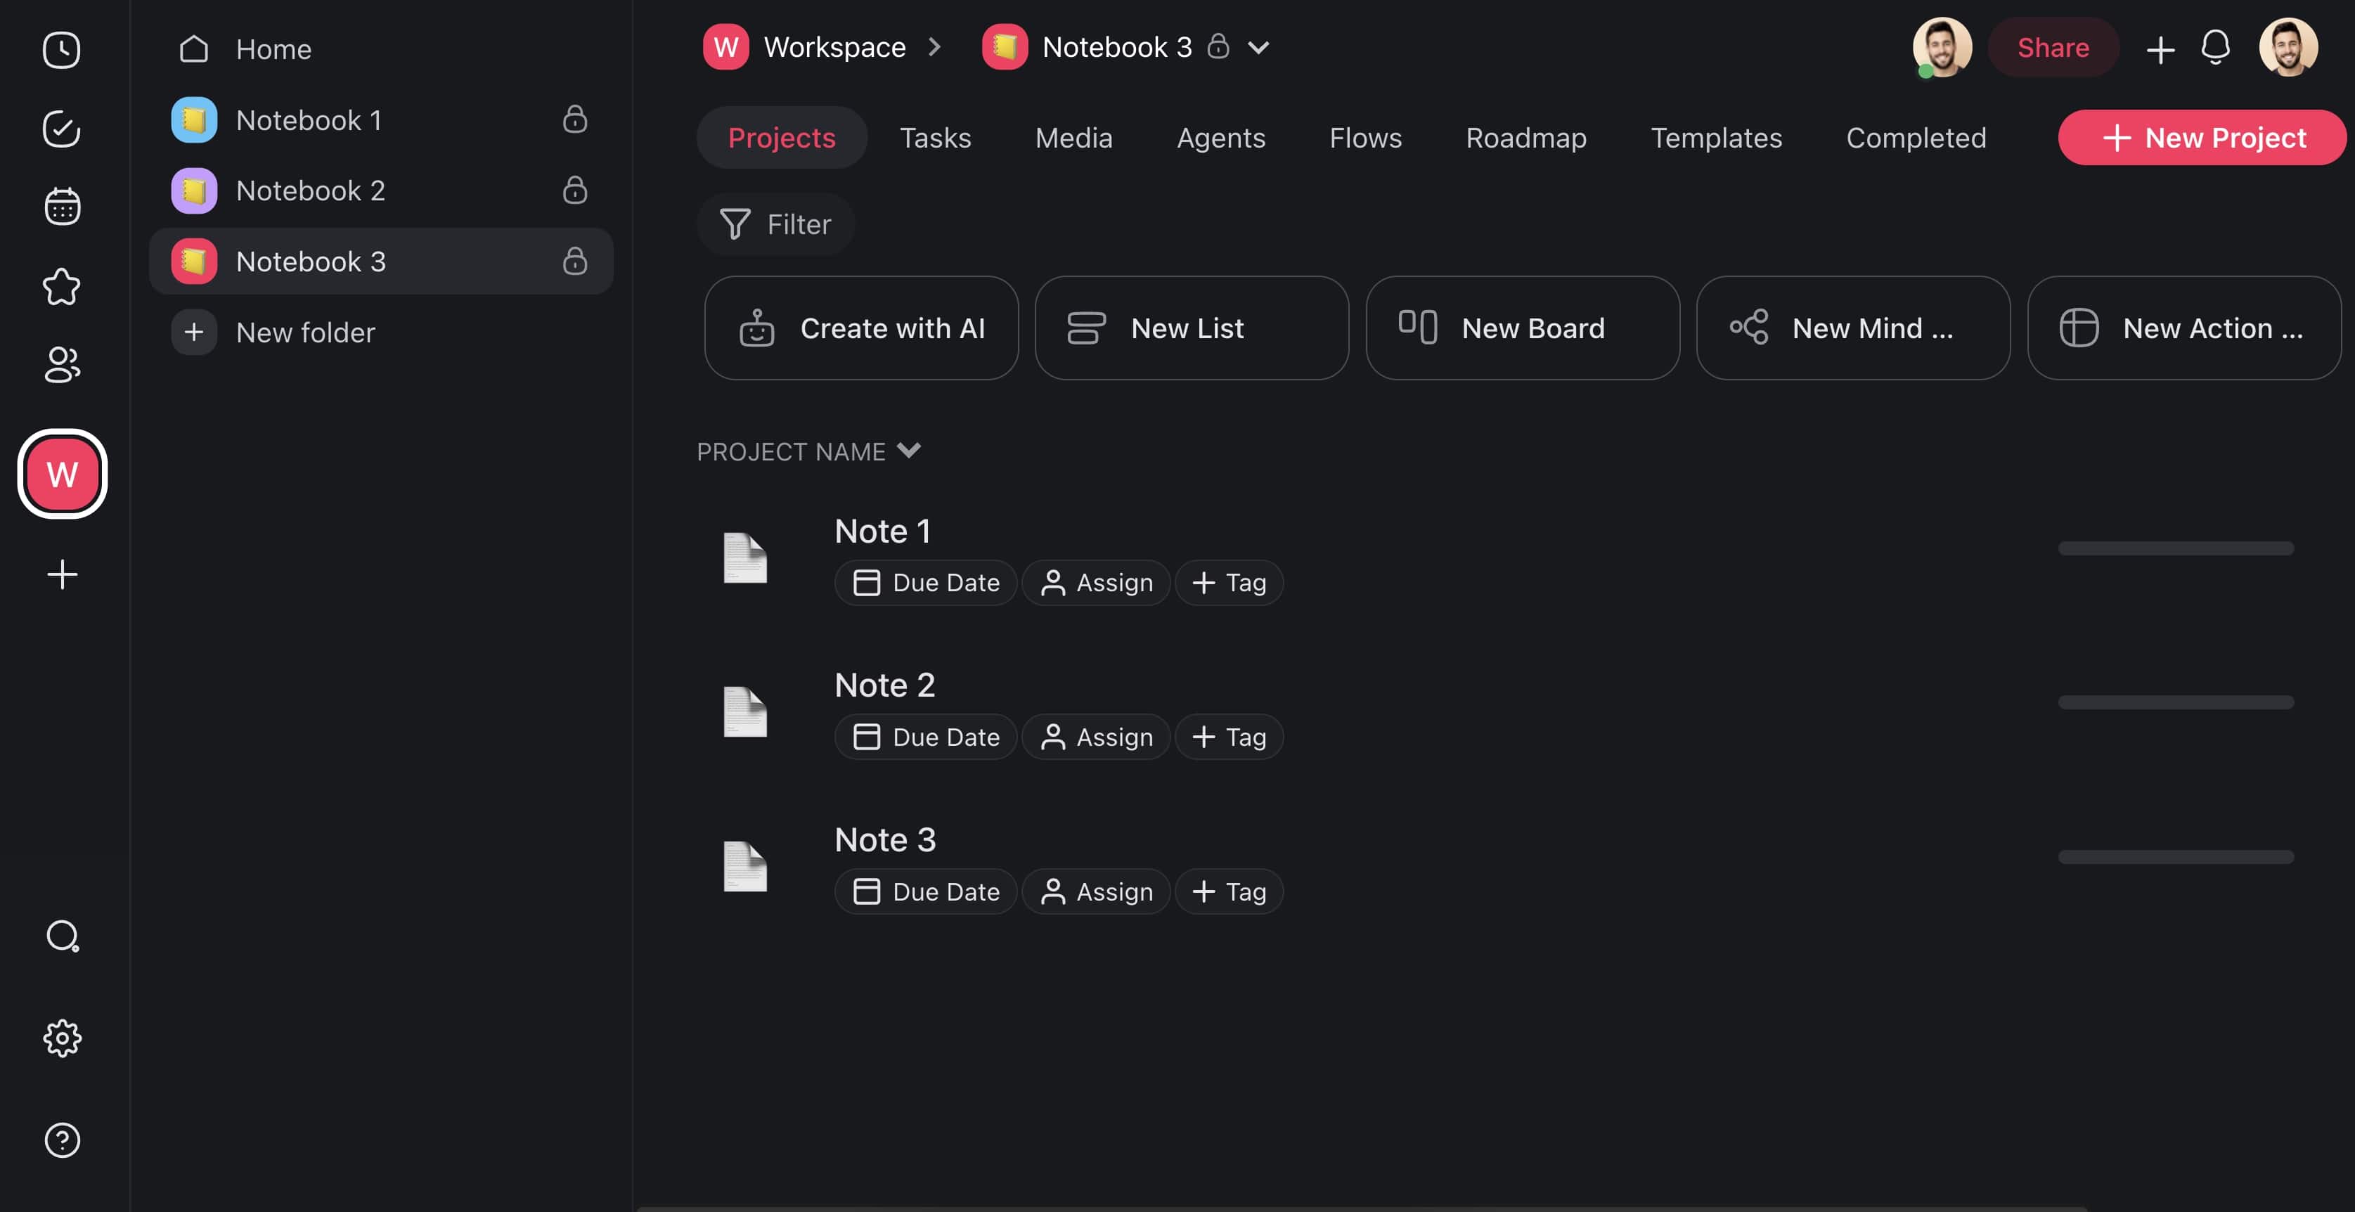Toggle the lock on Notebook 2
This screenshot has height=1212, width=2355.
[x=575, y=190]
